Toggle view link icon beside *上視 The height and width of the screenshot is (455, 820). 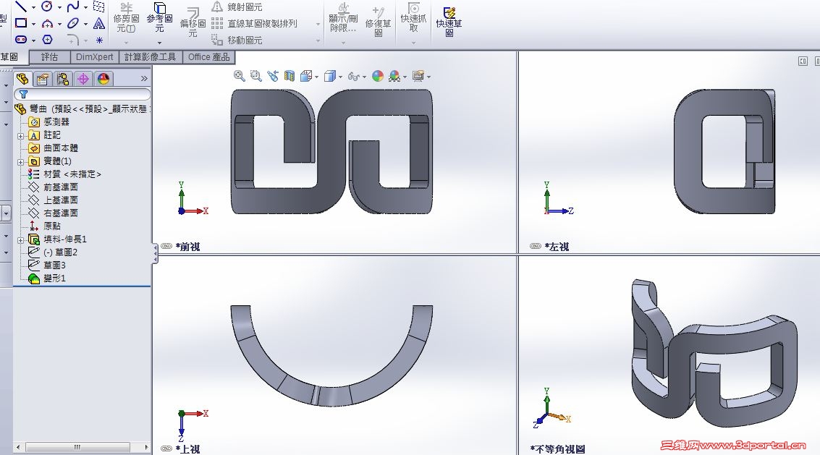pos(166,448)
